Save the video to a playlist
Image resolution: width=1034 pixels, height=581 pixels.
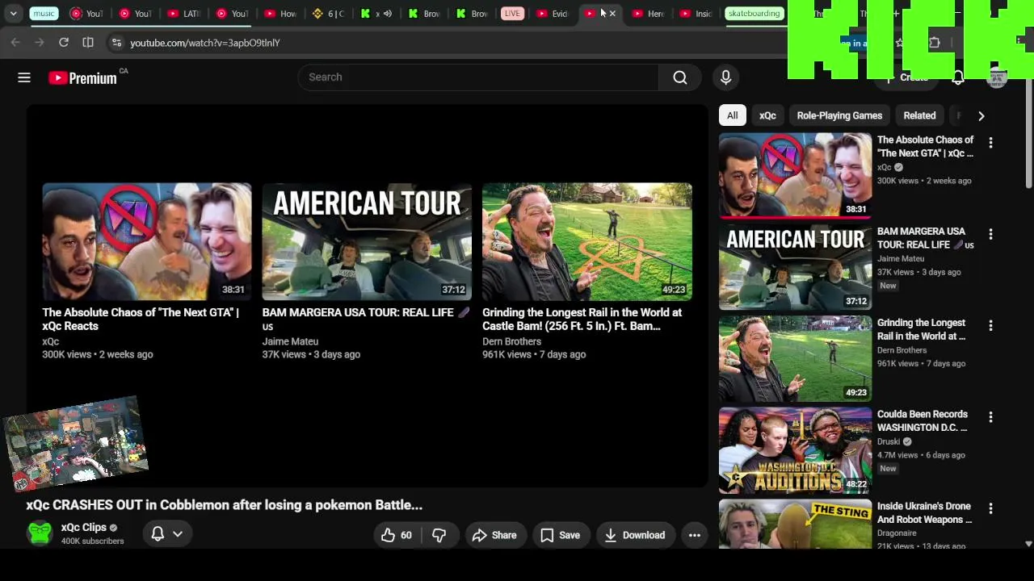point(560,535)
